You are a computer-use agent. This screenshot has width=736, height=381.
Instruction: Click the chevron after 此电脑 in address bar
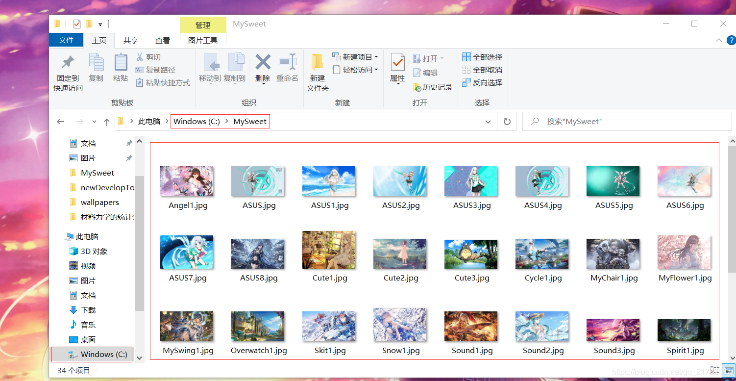[167, 122]
